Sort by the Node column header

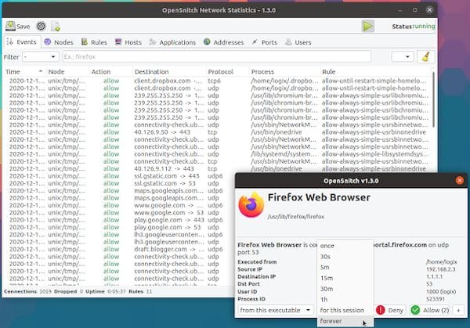click(x=67, y=71)
